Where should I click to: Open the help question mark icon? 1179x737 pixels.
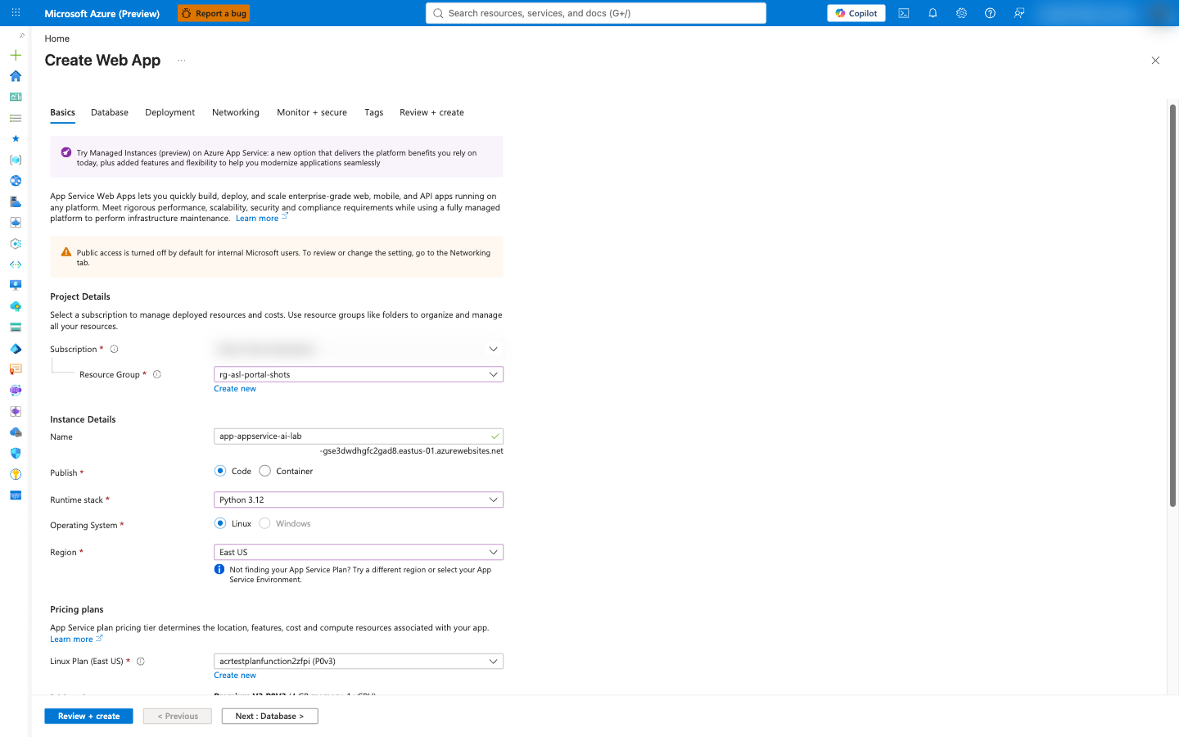pos(990,13)
